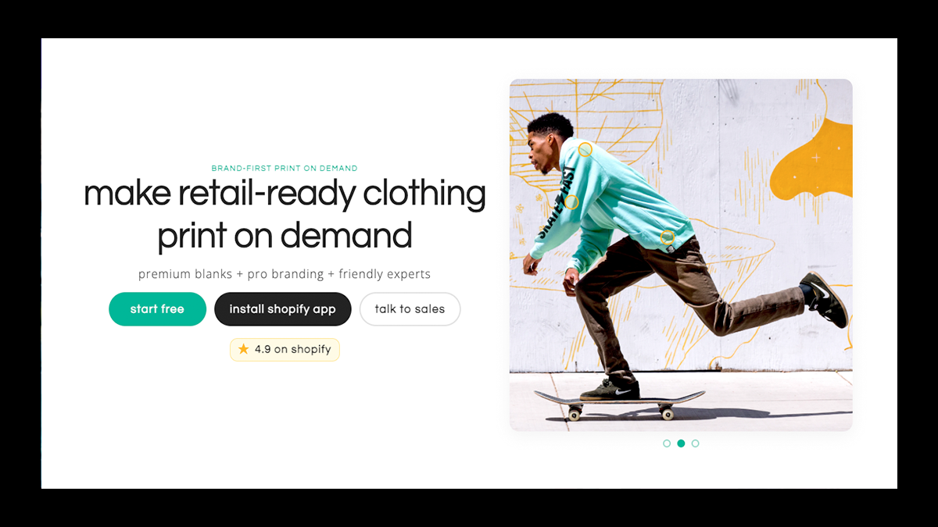Click the '4.9 on shopify' rating badge
Screen dimensions: 938x527
coord(285,349)
